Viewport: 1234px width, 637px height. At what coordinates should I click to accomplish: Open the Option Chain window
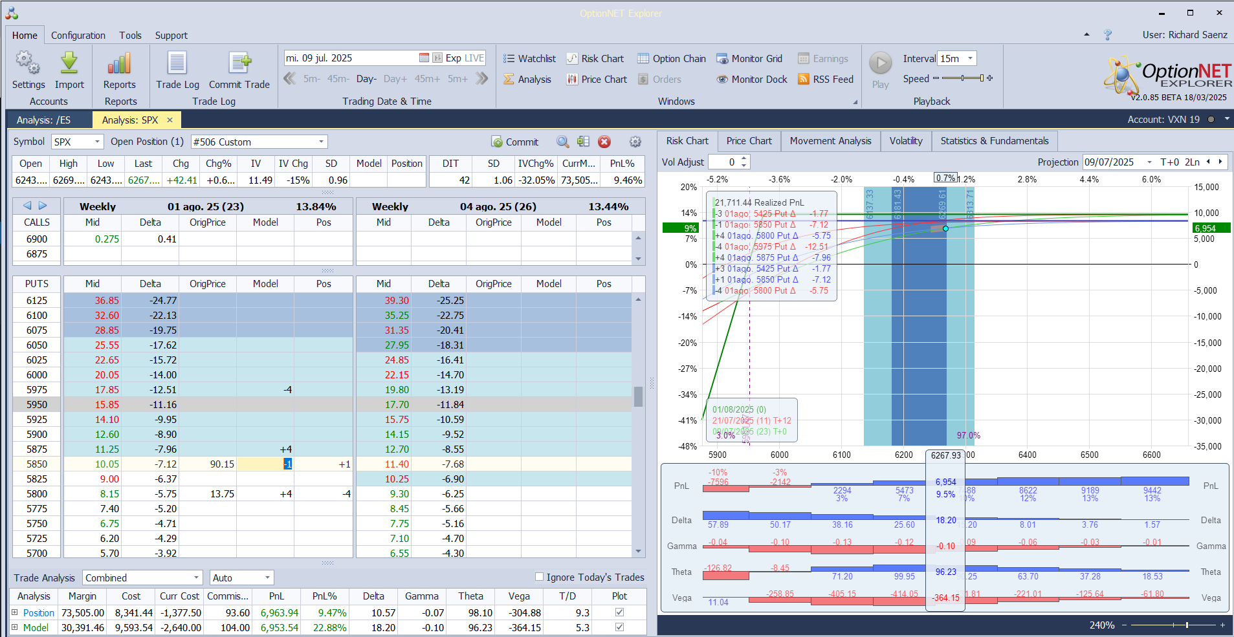(x=672, y=59)
